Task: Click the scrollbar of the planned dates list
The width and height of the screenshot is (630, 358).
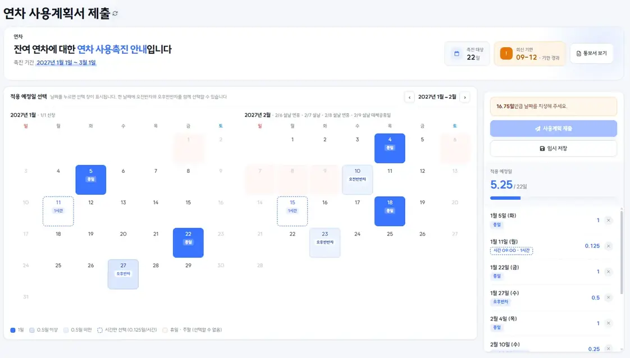Action: click(x=622, y=252)
